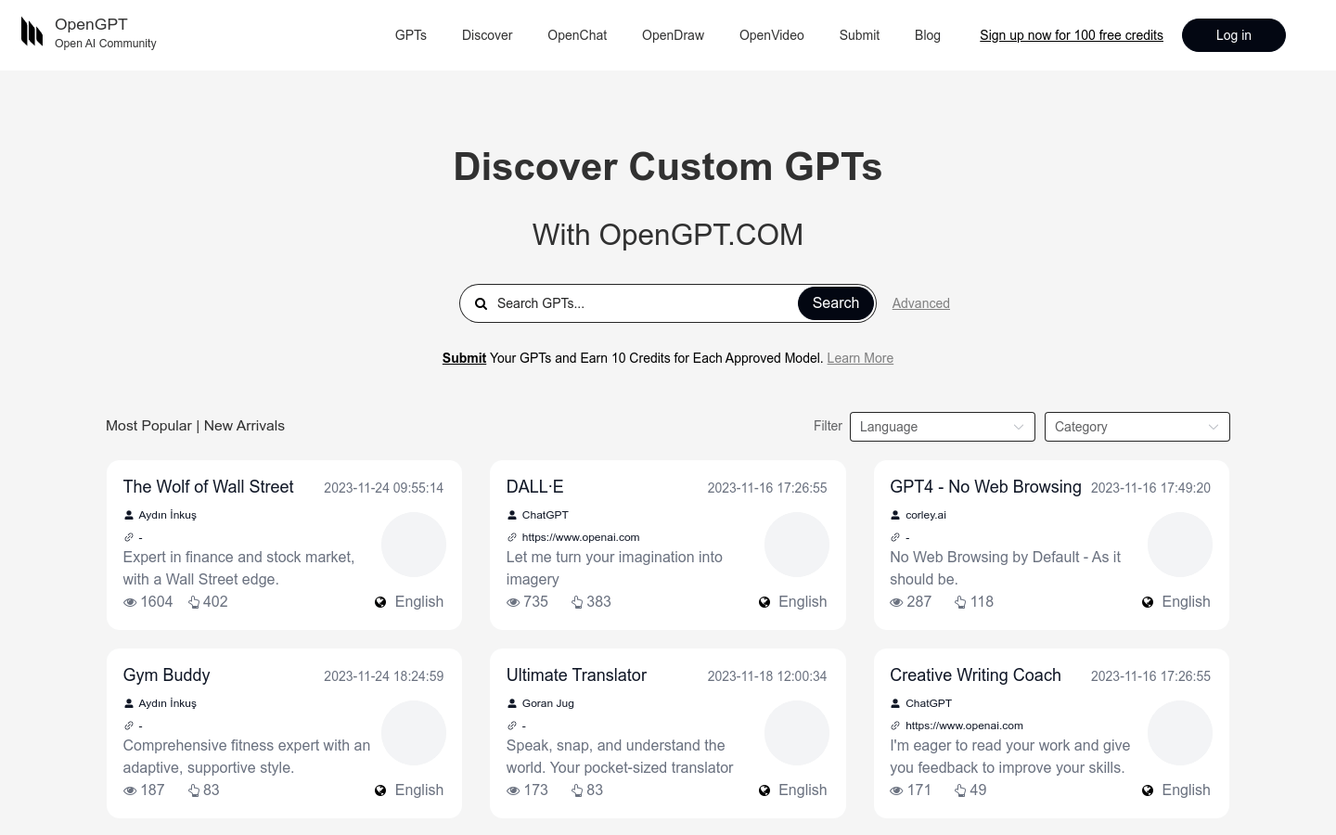
Task: Open the Category filter dropdown
Action: tap(1137, 427)
